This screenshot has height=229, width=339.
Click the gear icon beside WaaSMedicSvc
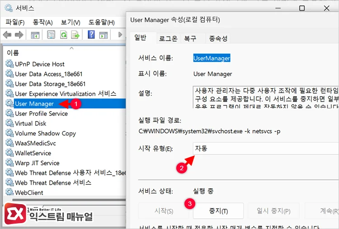click(9, 143)
